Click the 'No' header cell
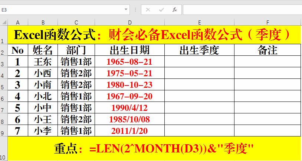Viewport: 302px width, 161px height. click(18, 50)
